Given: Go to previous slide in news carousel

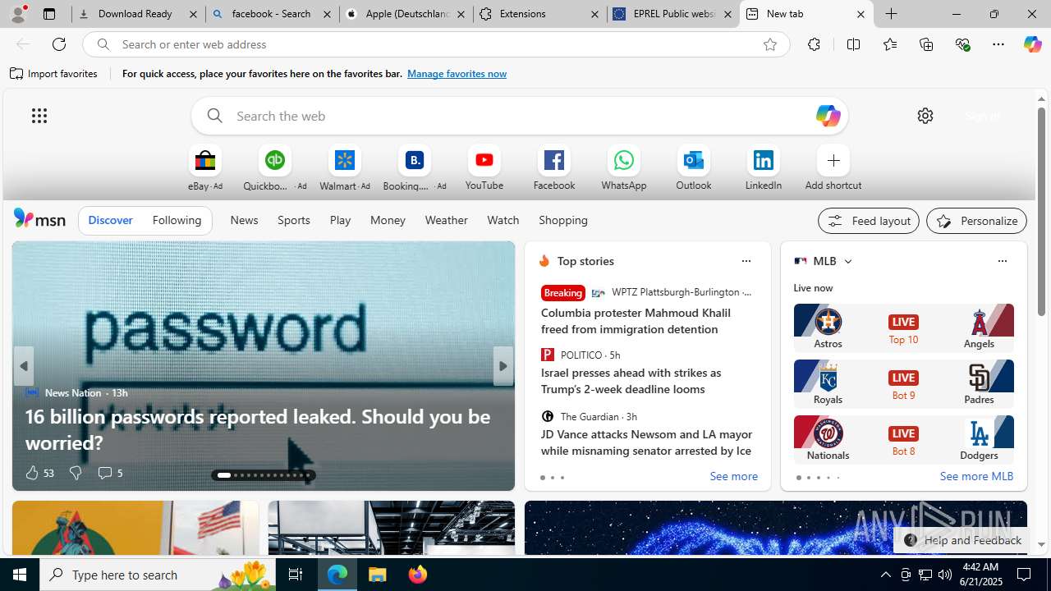Looking at the screenshot, I should tap(24, 366).
